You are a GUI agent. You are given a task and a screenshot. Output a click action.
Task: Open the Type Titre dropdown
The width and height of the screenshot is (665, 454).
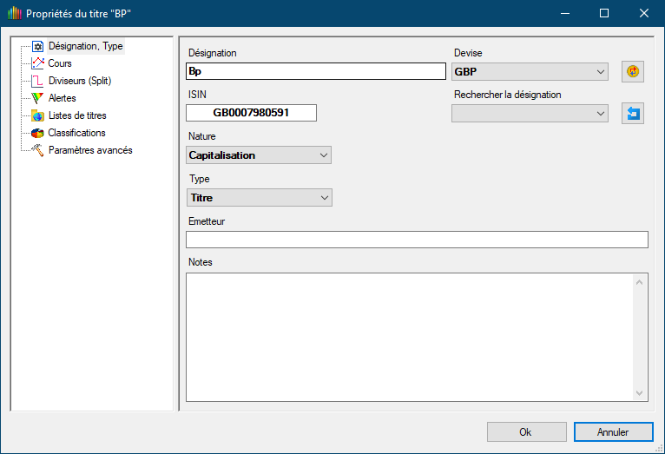click(325, 198)
